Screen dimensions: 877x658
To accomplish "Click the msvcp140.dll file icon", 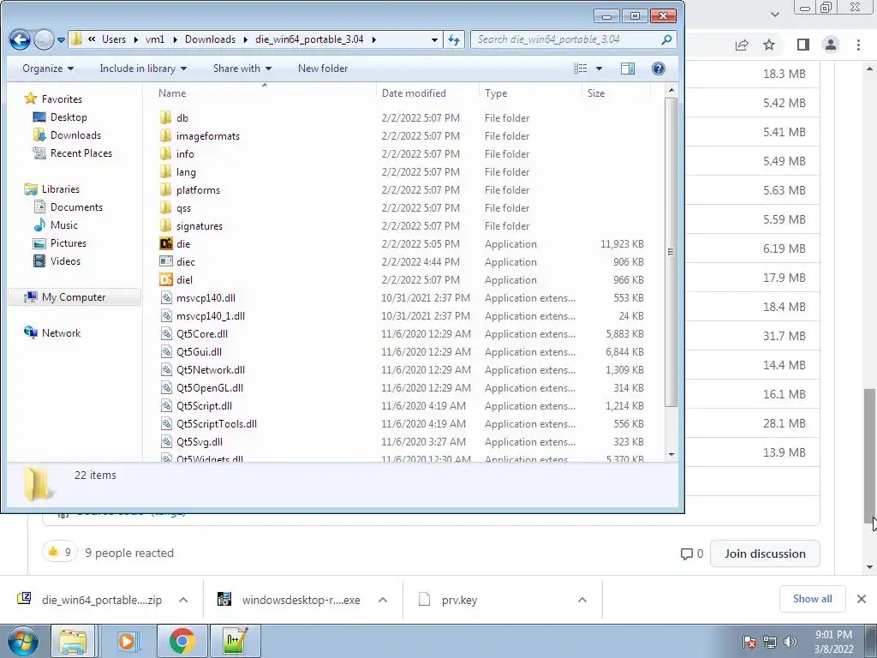I will (166, 297).
